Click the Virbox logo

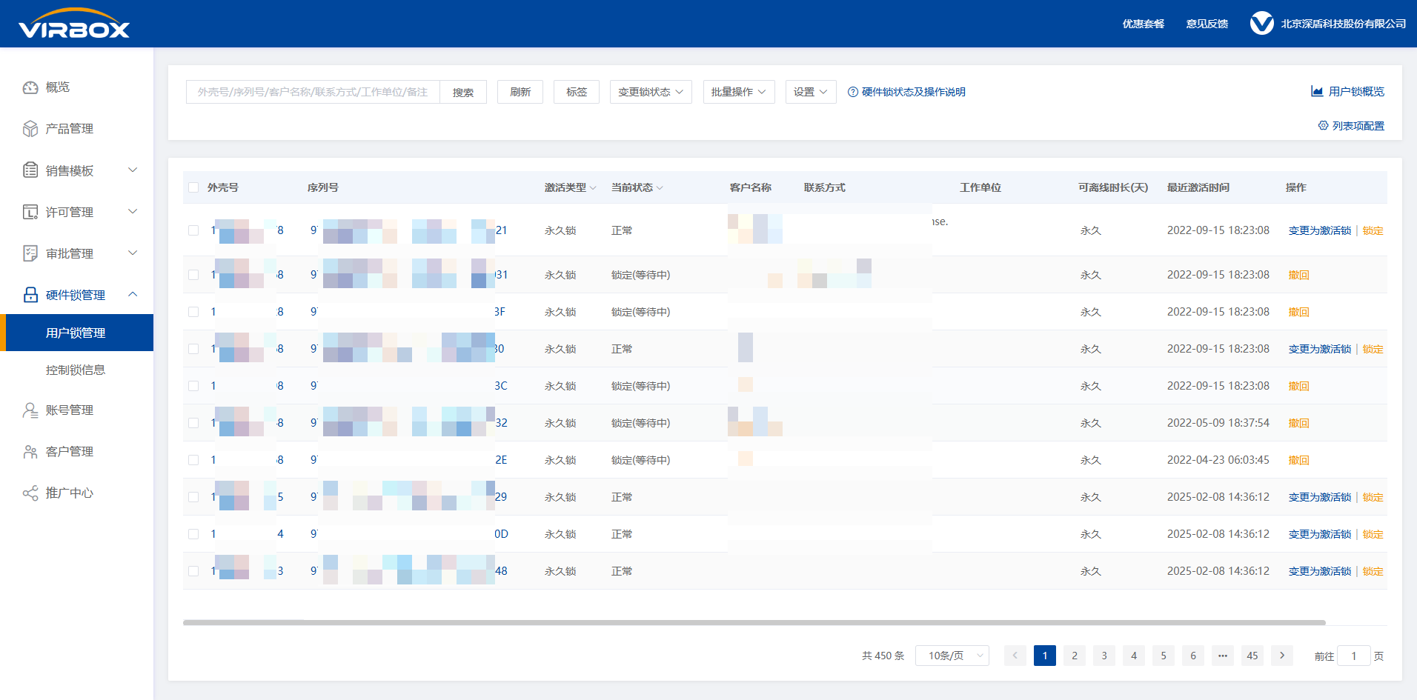pyautogui.click(x=74, y=24)
